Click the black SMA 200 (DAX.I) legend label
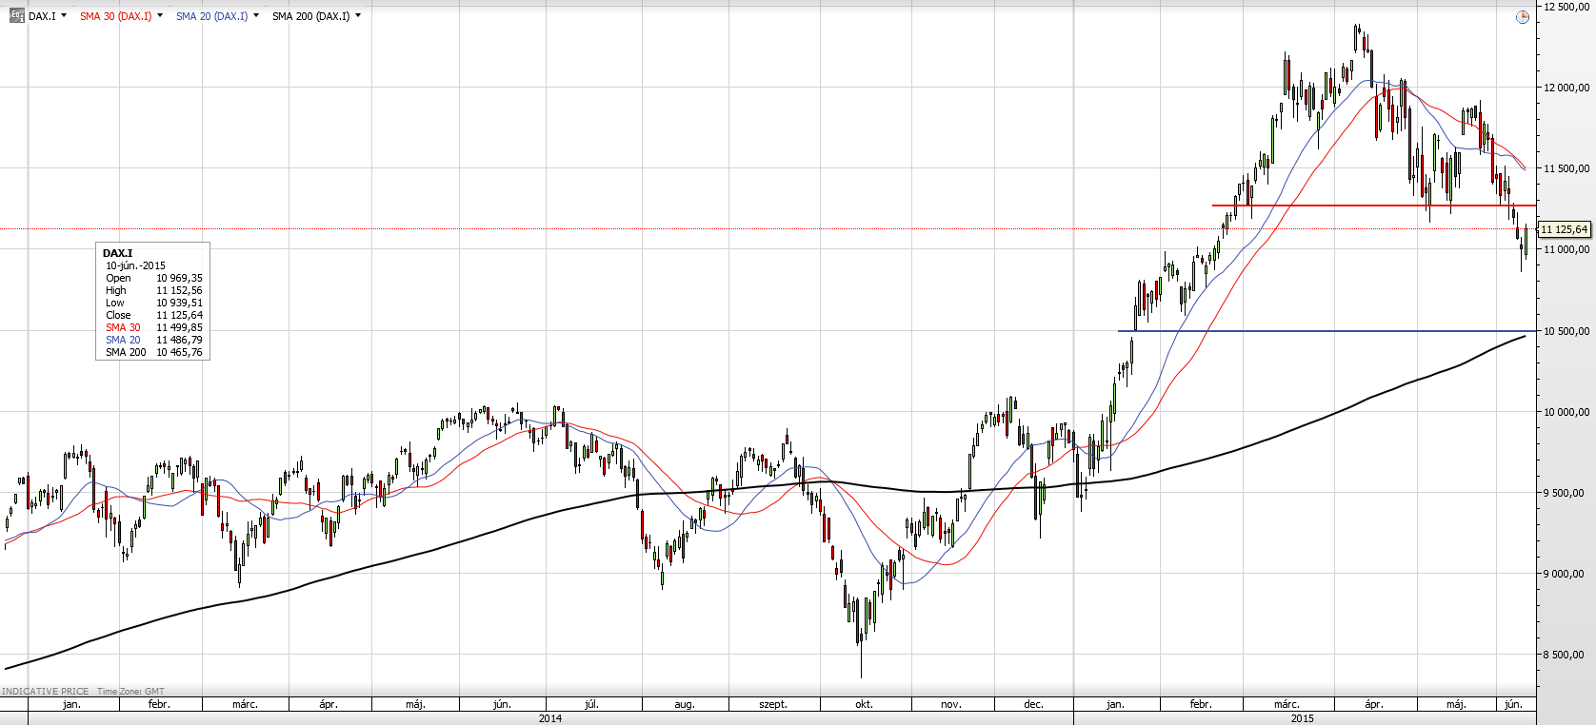 (310, 16)
